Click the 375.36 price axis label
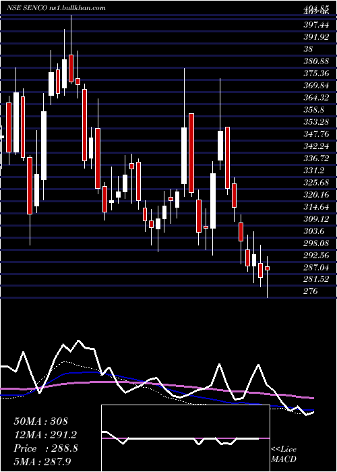The height and width of the screenshot is (472, 337). click(316, 73)
